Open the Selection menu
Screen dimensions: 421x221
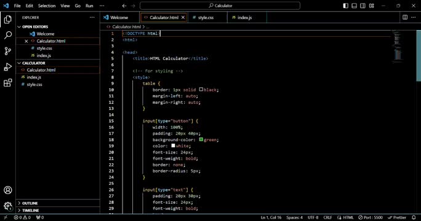pos(47,6)
